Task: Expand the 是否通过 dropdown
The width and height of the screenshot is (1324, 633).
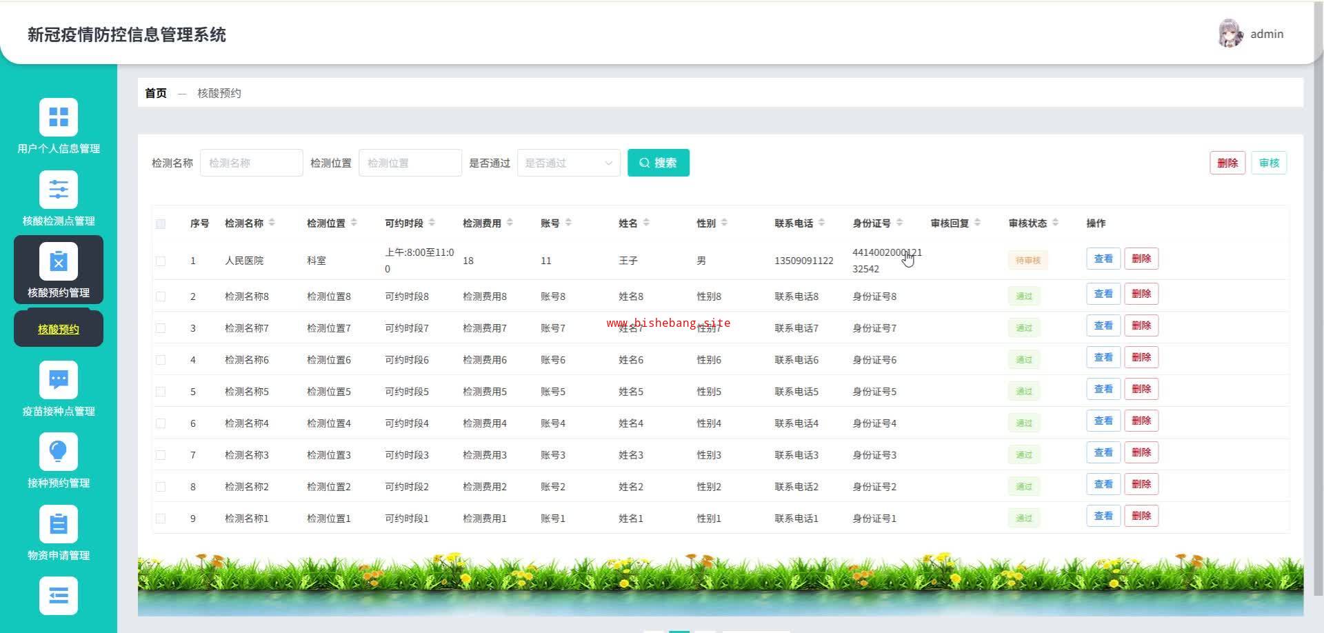Action: (568, 163)
